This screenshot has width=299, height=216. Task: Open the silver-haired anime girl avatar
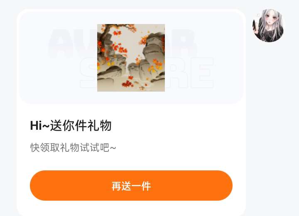(268, 26)
